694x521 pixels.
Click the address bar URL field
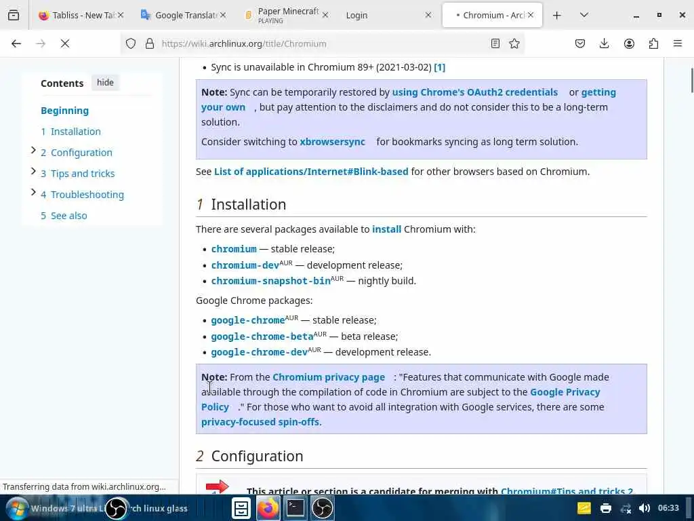click(x=323, y=43)
